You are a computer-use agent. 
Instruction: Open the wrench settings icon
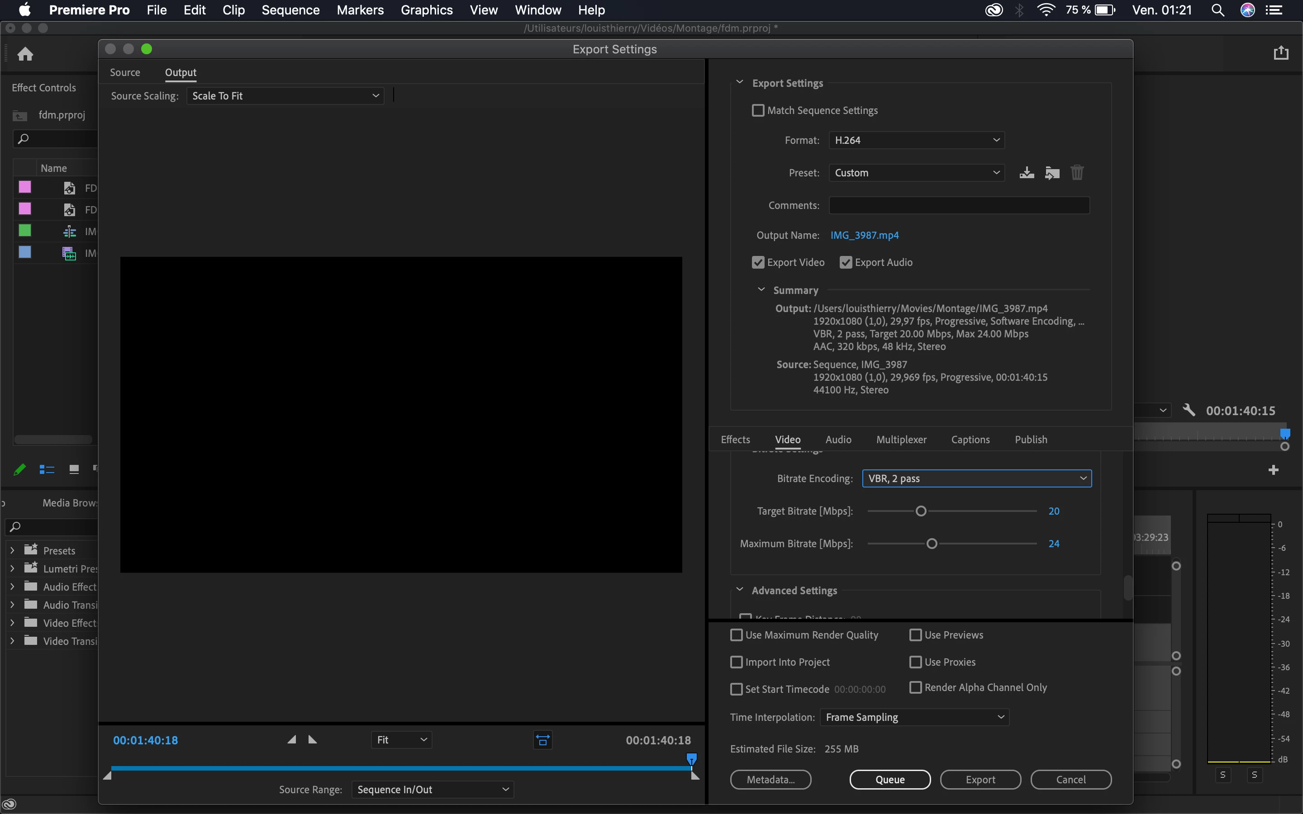pos(1189,410)
